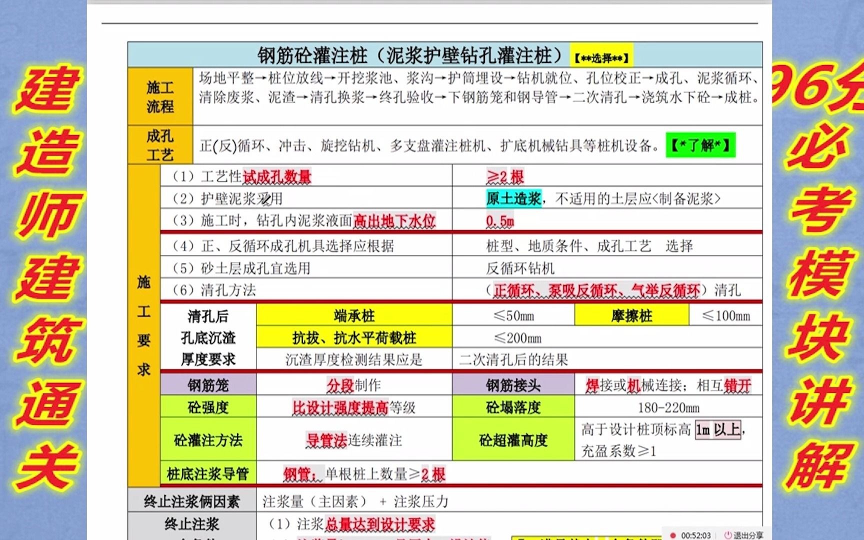
Task: Click the 00:52:03 recording timer
Action: (695, 535)
